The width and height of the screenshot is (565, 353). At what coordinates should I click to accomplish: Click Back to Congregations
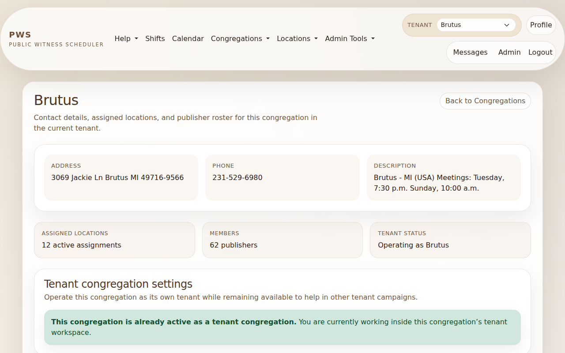[x=485, y=101]
